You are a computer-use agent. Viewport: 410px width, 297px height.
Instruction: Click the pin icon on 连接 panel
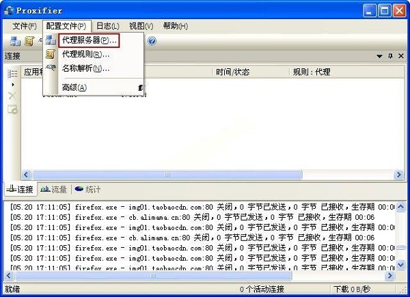390,56
